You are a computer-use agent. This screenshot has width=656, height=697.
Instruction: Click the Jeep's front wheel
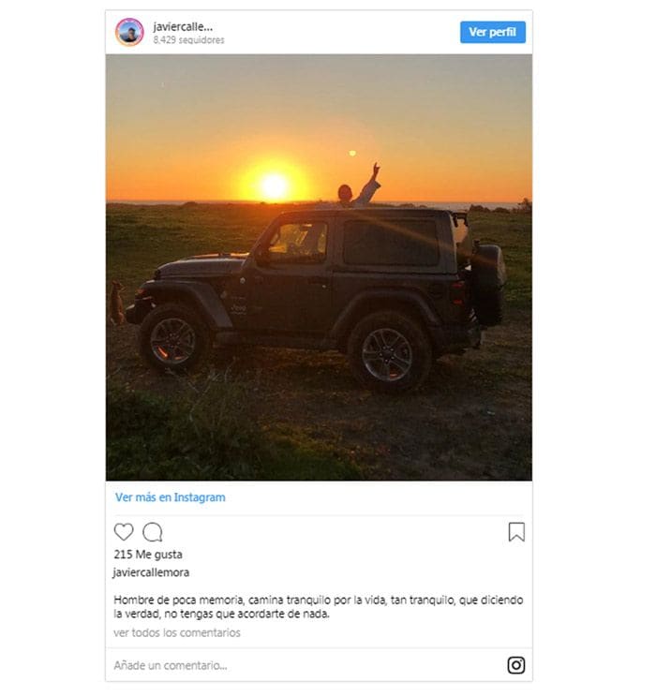173,340
